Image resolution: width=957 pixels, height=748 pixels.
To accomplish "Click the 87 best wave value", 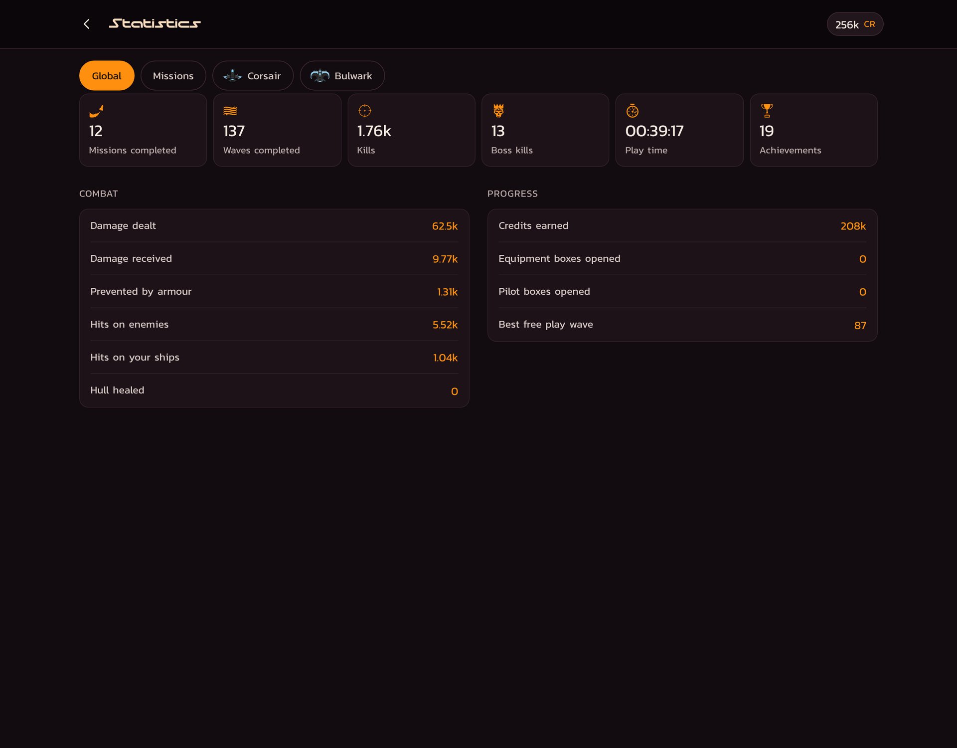I will click(860, 326).
